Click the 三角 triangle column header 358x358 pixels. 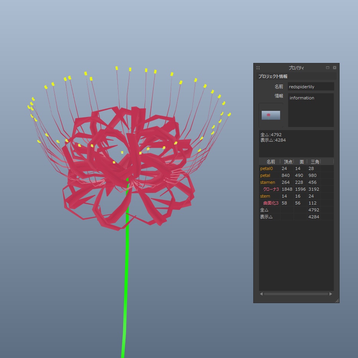(x=314, y=162)
